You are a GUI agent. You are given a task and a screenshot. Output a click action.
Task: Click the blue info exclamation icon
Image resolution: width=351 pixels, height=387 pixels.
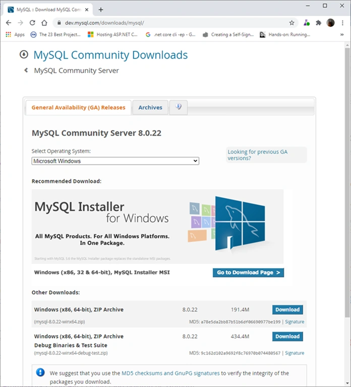coord(40,372)
